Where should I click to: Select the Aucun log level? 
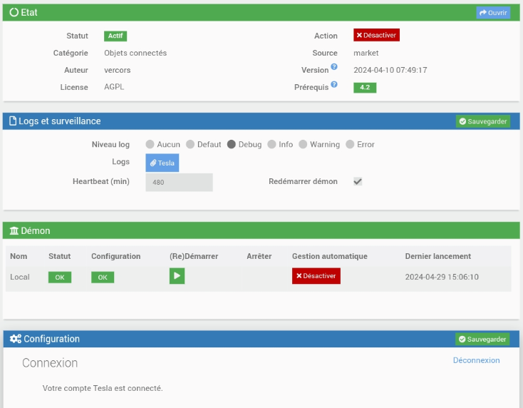click(150, 144)
